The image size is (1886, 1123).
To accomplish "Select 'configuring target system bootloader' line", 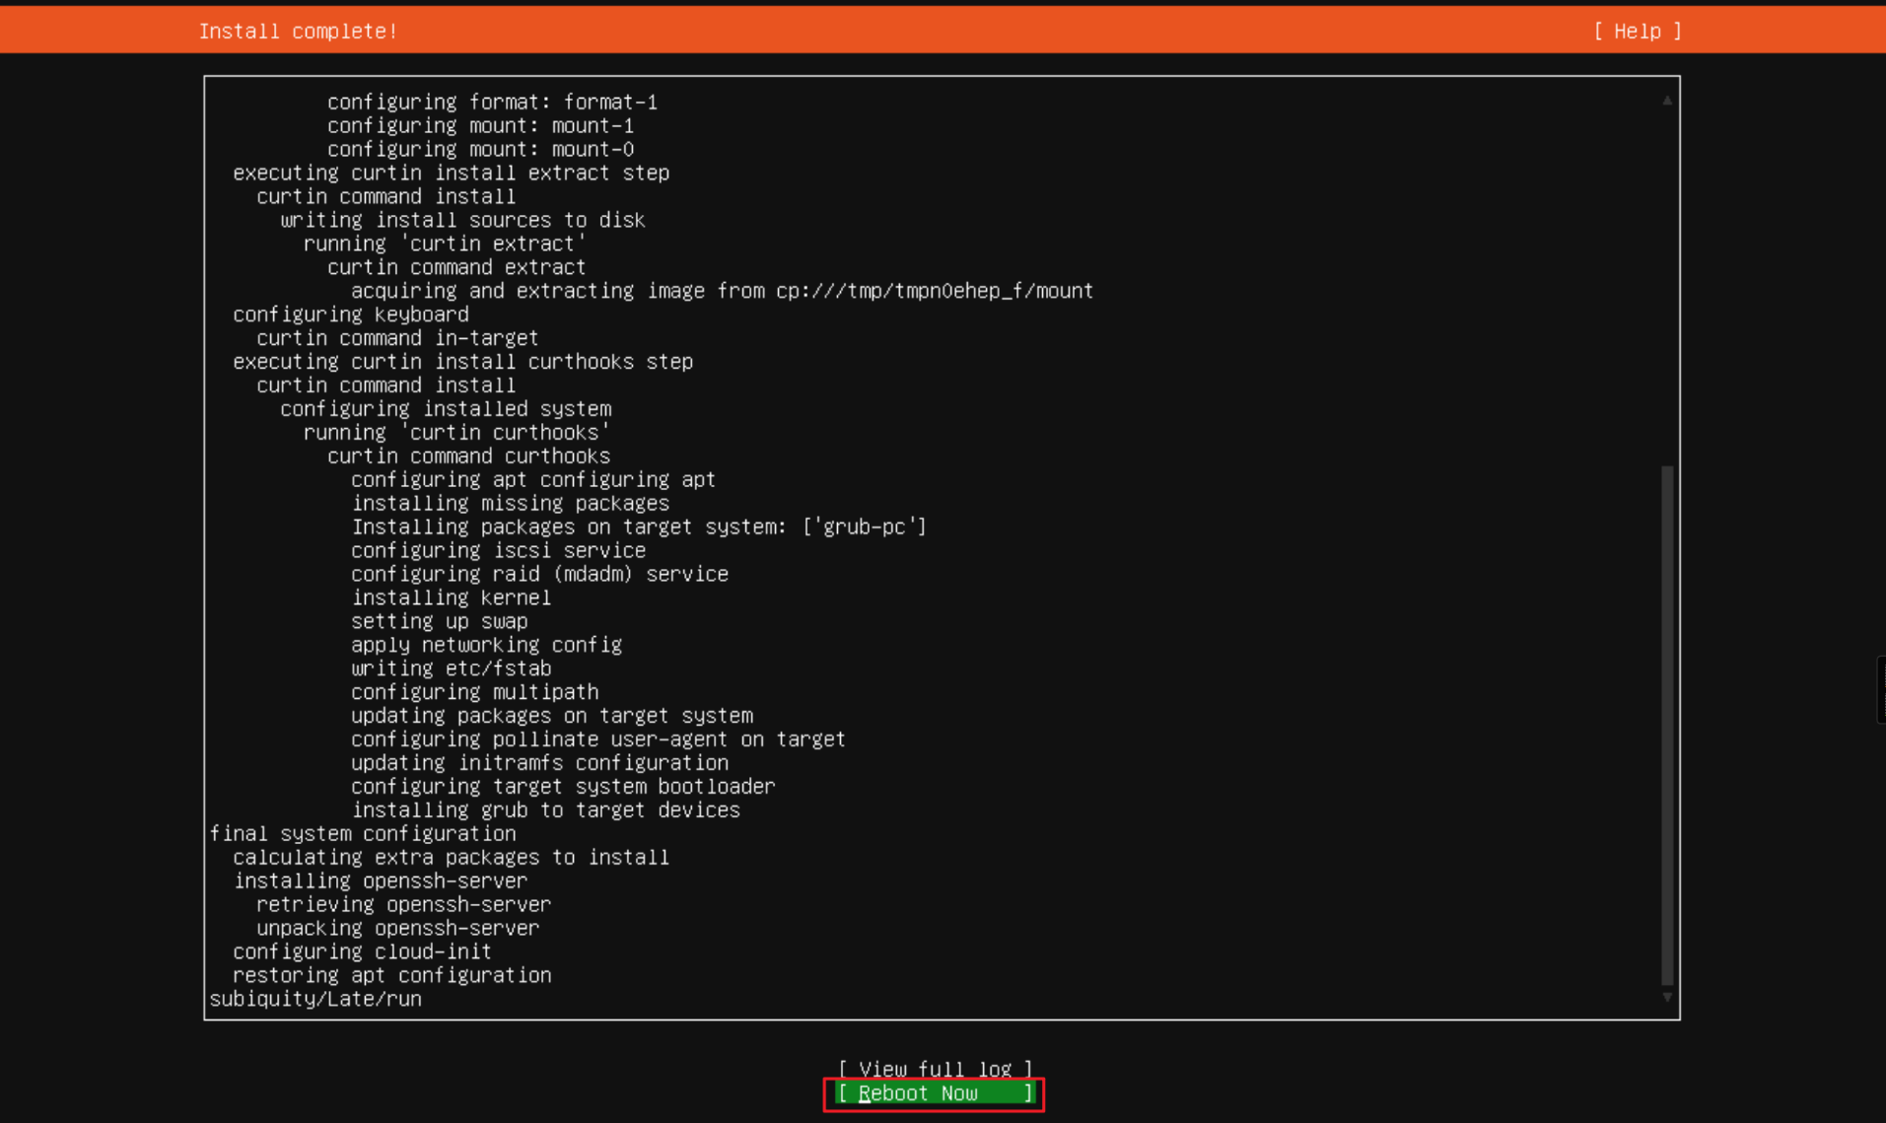I will [563, 786].
